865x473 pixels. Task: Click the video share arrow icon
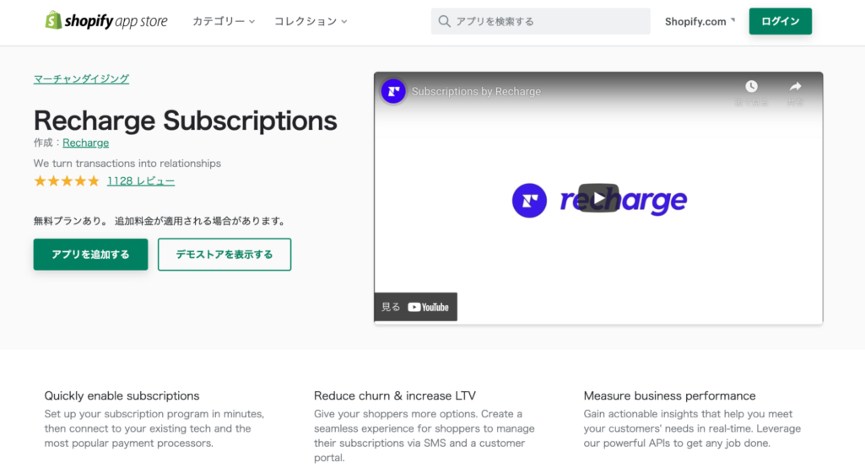[x=795, y=87]
